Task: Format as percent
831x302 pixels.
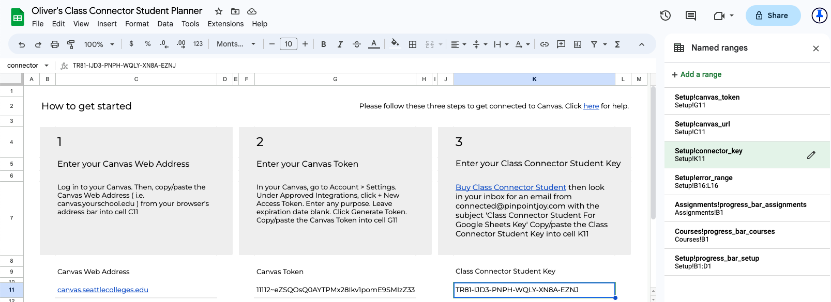Action: pos(148,44)
